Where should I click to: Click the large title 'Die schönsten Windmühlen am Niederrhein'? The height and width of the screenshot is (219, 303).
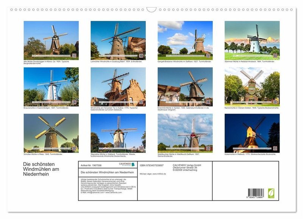coord(41,169)
